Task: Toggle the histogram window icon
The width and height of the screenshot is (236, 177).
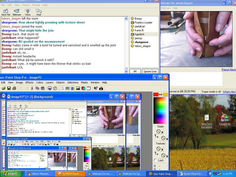Action: (x=78, y=88)
